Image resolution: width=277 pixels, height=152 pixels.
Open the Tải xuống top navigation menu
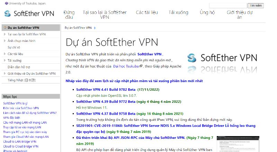tap(176, 12)
